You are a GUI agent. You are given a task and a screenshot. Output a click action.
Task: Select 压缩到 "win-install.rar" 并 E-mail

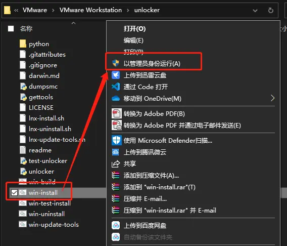tap(170, 211)
